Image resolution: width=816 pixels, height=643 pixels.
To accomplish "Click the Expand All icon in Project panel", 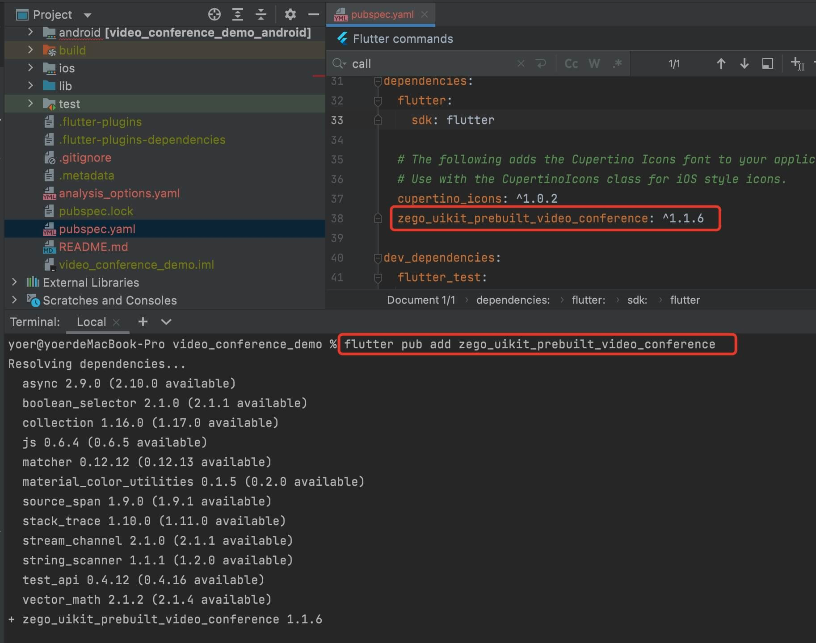I will [x=238, y=15].
